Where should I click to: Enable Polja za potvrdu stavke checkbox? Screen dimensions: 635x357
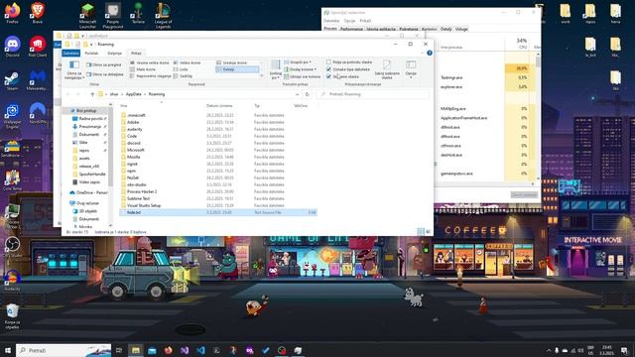[328, 61]
